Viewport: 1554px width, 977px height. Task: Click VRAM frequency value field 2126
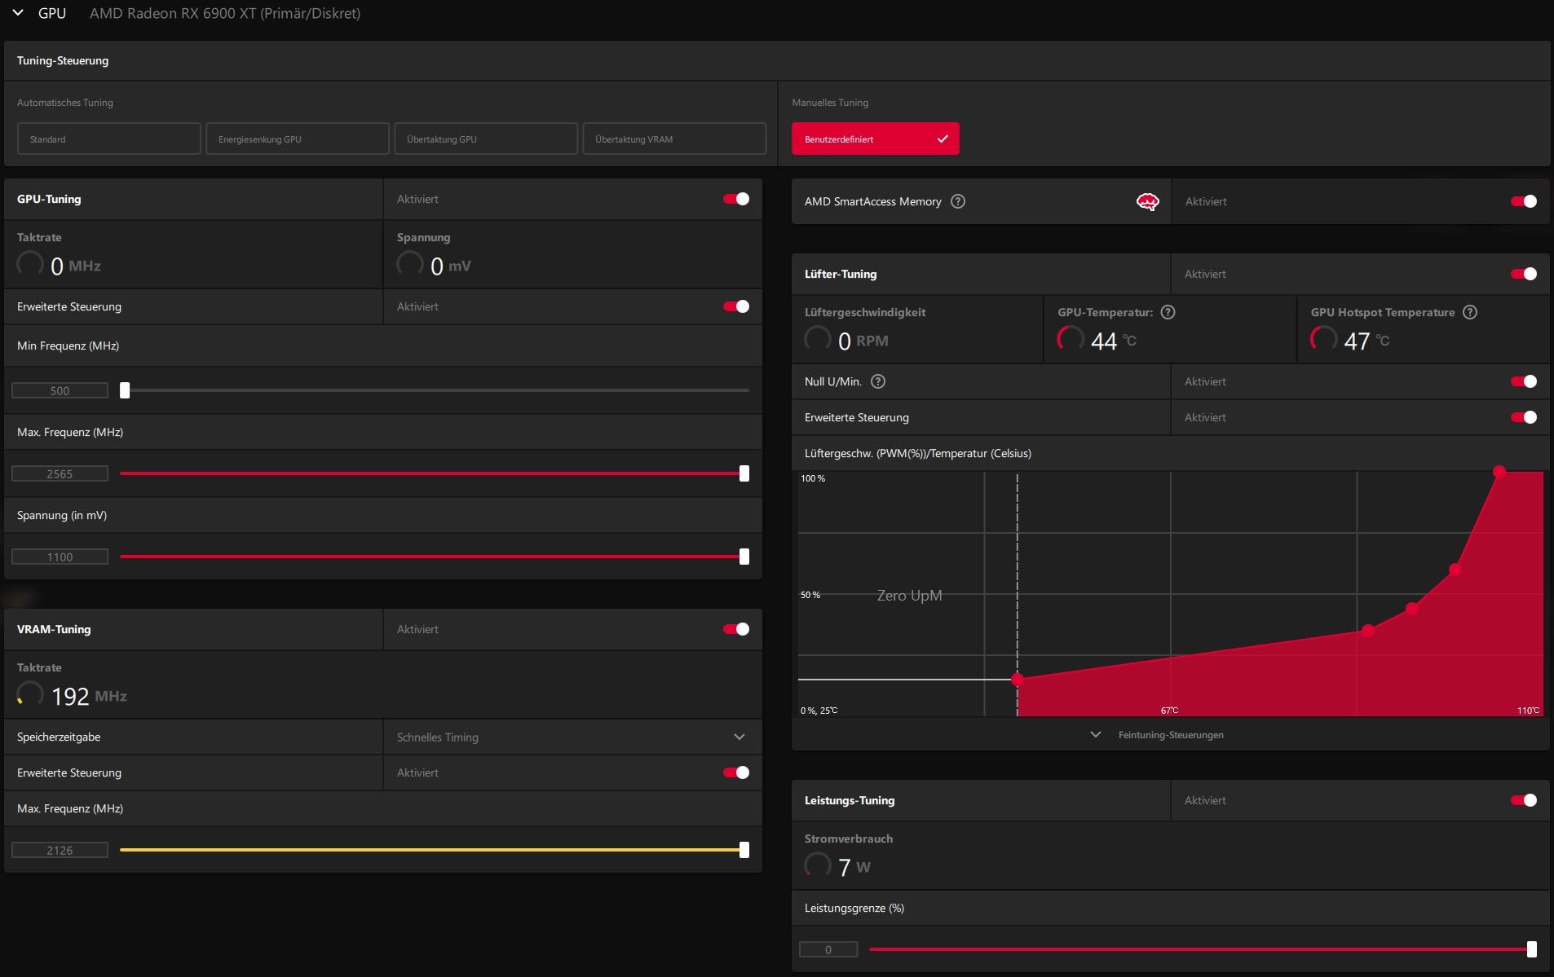click(60, 850)
